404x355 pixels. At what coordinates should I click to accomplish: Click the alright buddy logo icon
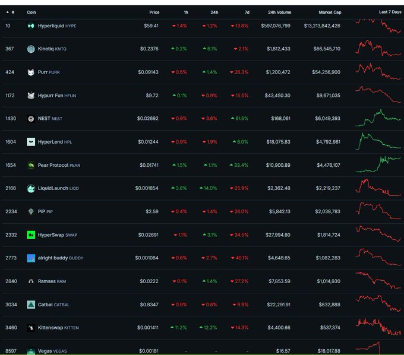pyautogui.click(x=31, y=258)
